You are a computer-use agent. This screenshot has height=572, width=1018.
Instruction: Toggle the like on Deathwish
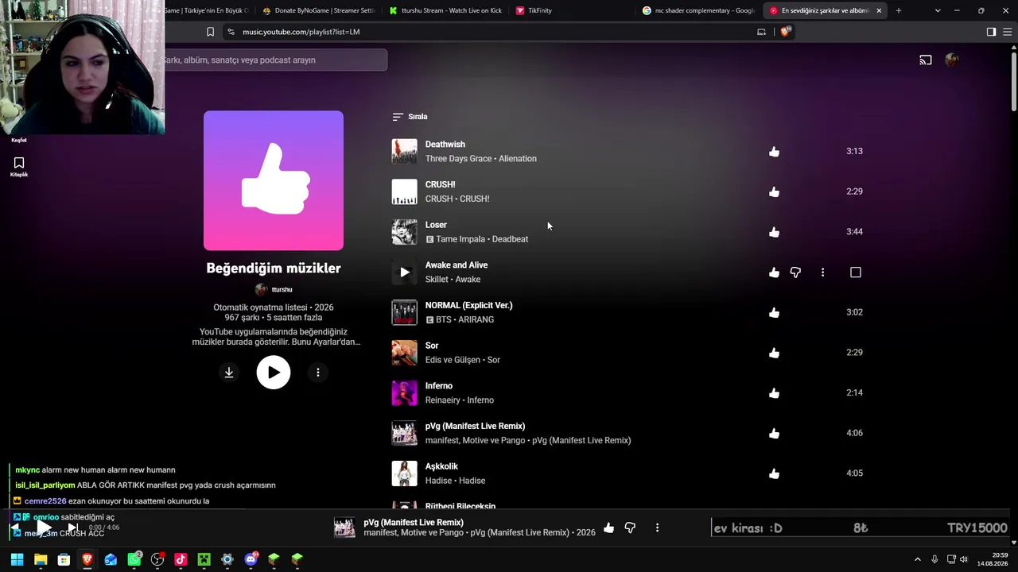point(774,152)
